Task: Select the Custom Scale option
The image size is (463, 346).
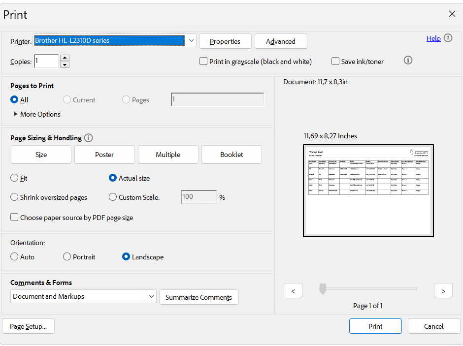Action: 112,197
